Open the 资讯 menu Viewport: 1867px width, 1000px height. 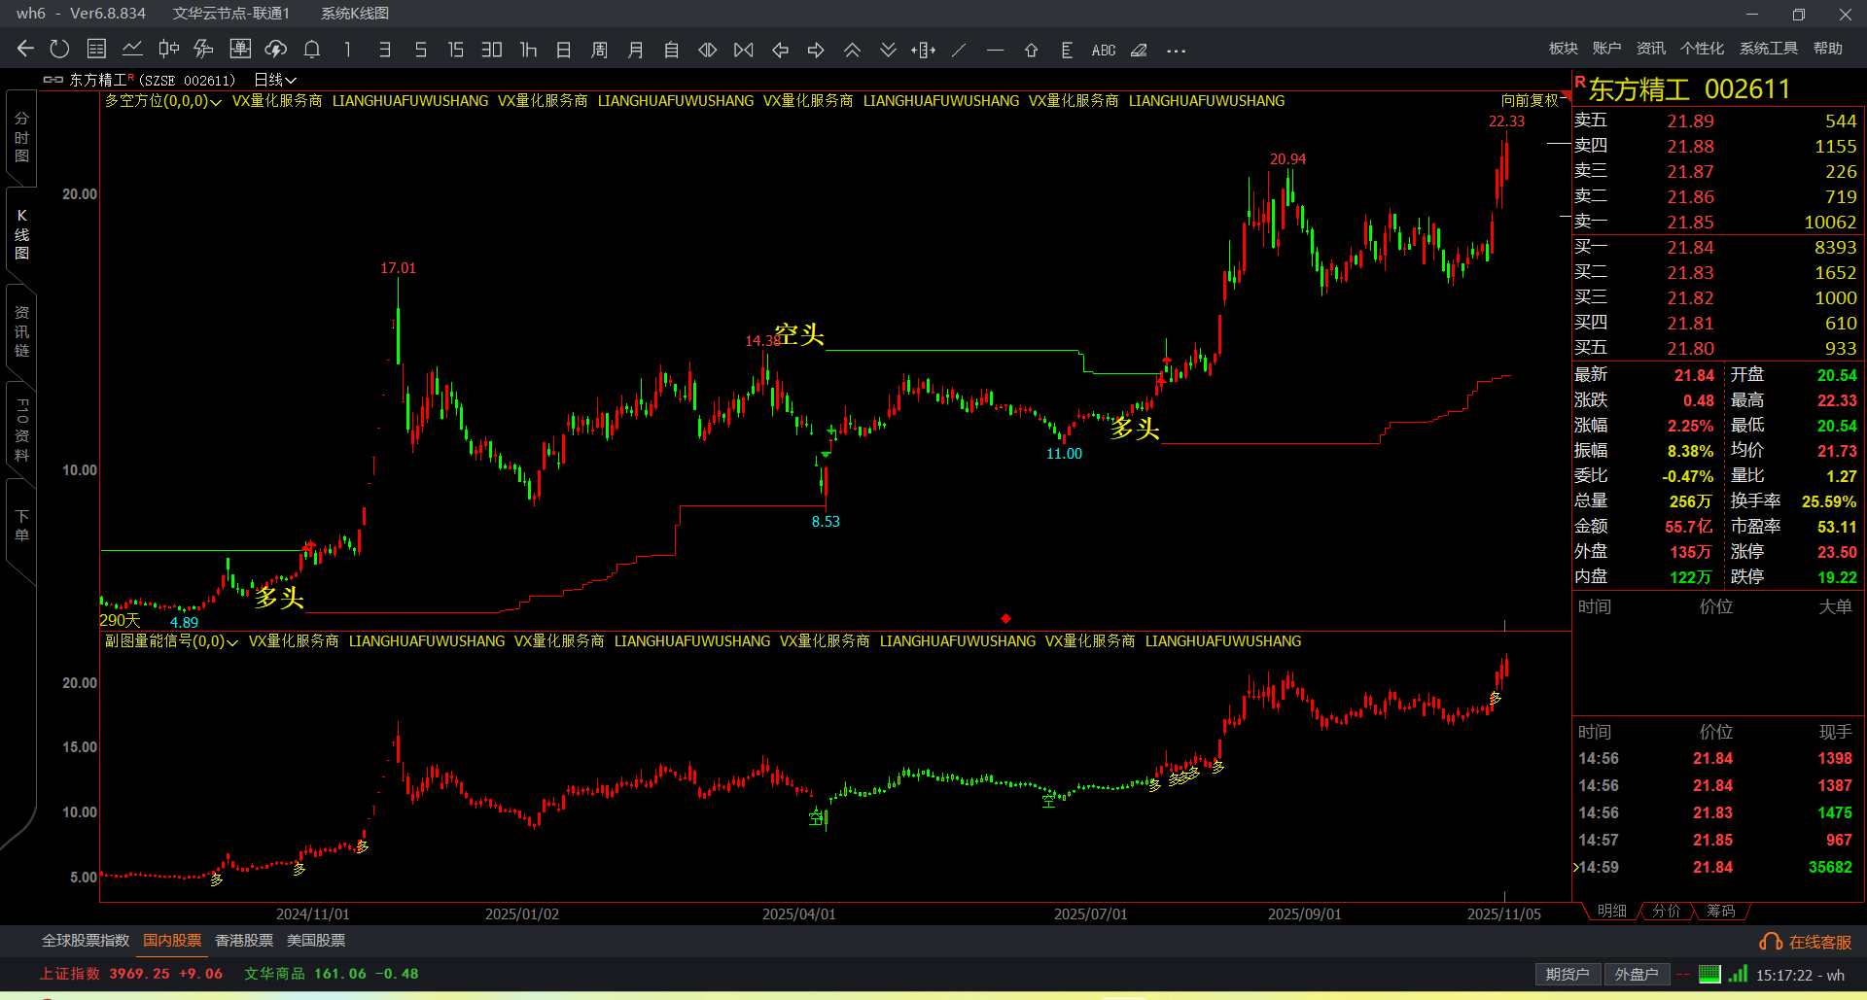tap(1651, 49)
